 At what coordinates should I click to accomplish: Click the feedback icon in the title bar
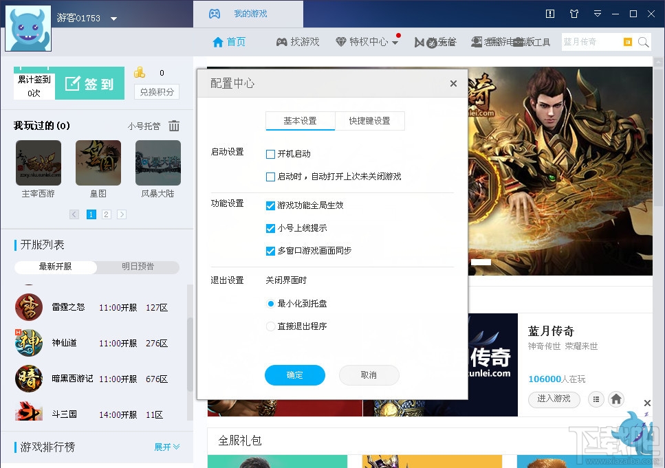[x=550, y=14]
